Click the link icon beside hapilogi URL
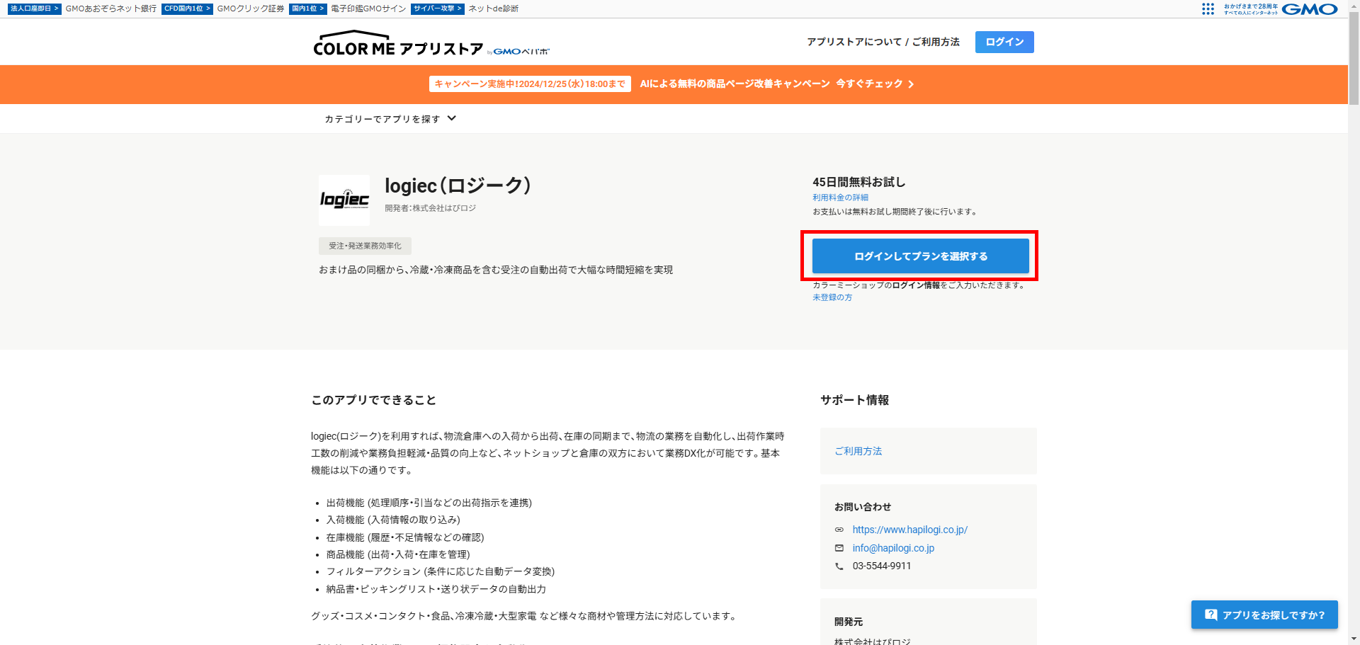The height and width of the screenshot is (645, 1360). pyautogui.click(x=839, y=530)
